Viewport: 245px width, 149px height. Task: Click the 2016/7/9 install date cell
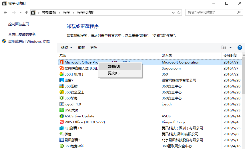pos(231,62)
